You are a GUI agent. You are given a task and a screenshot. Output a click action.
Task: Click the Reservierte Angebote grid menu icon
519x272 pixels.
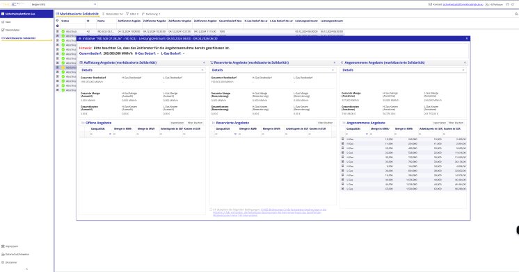pos(213,123)
